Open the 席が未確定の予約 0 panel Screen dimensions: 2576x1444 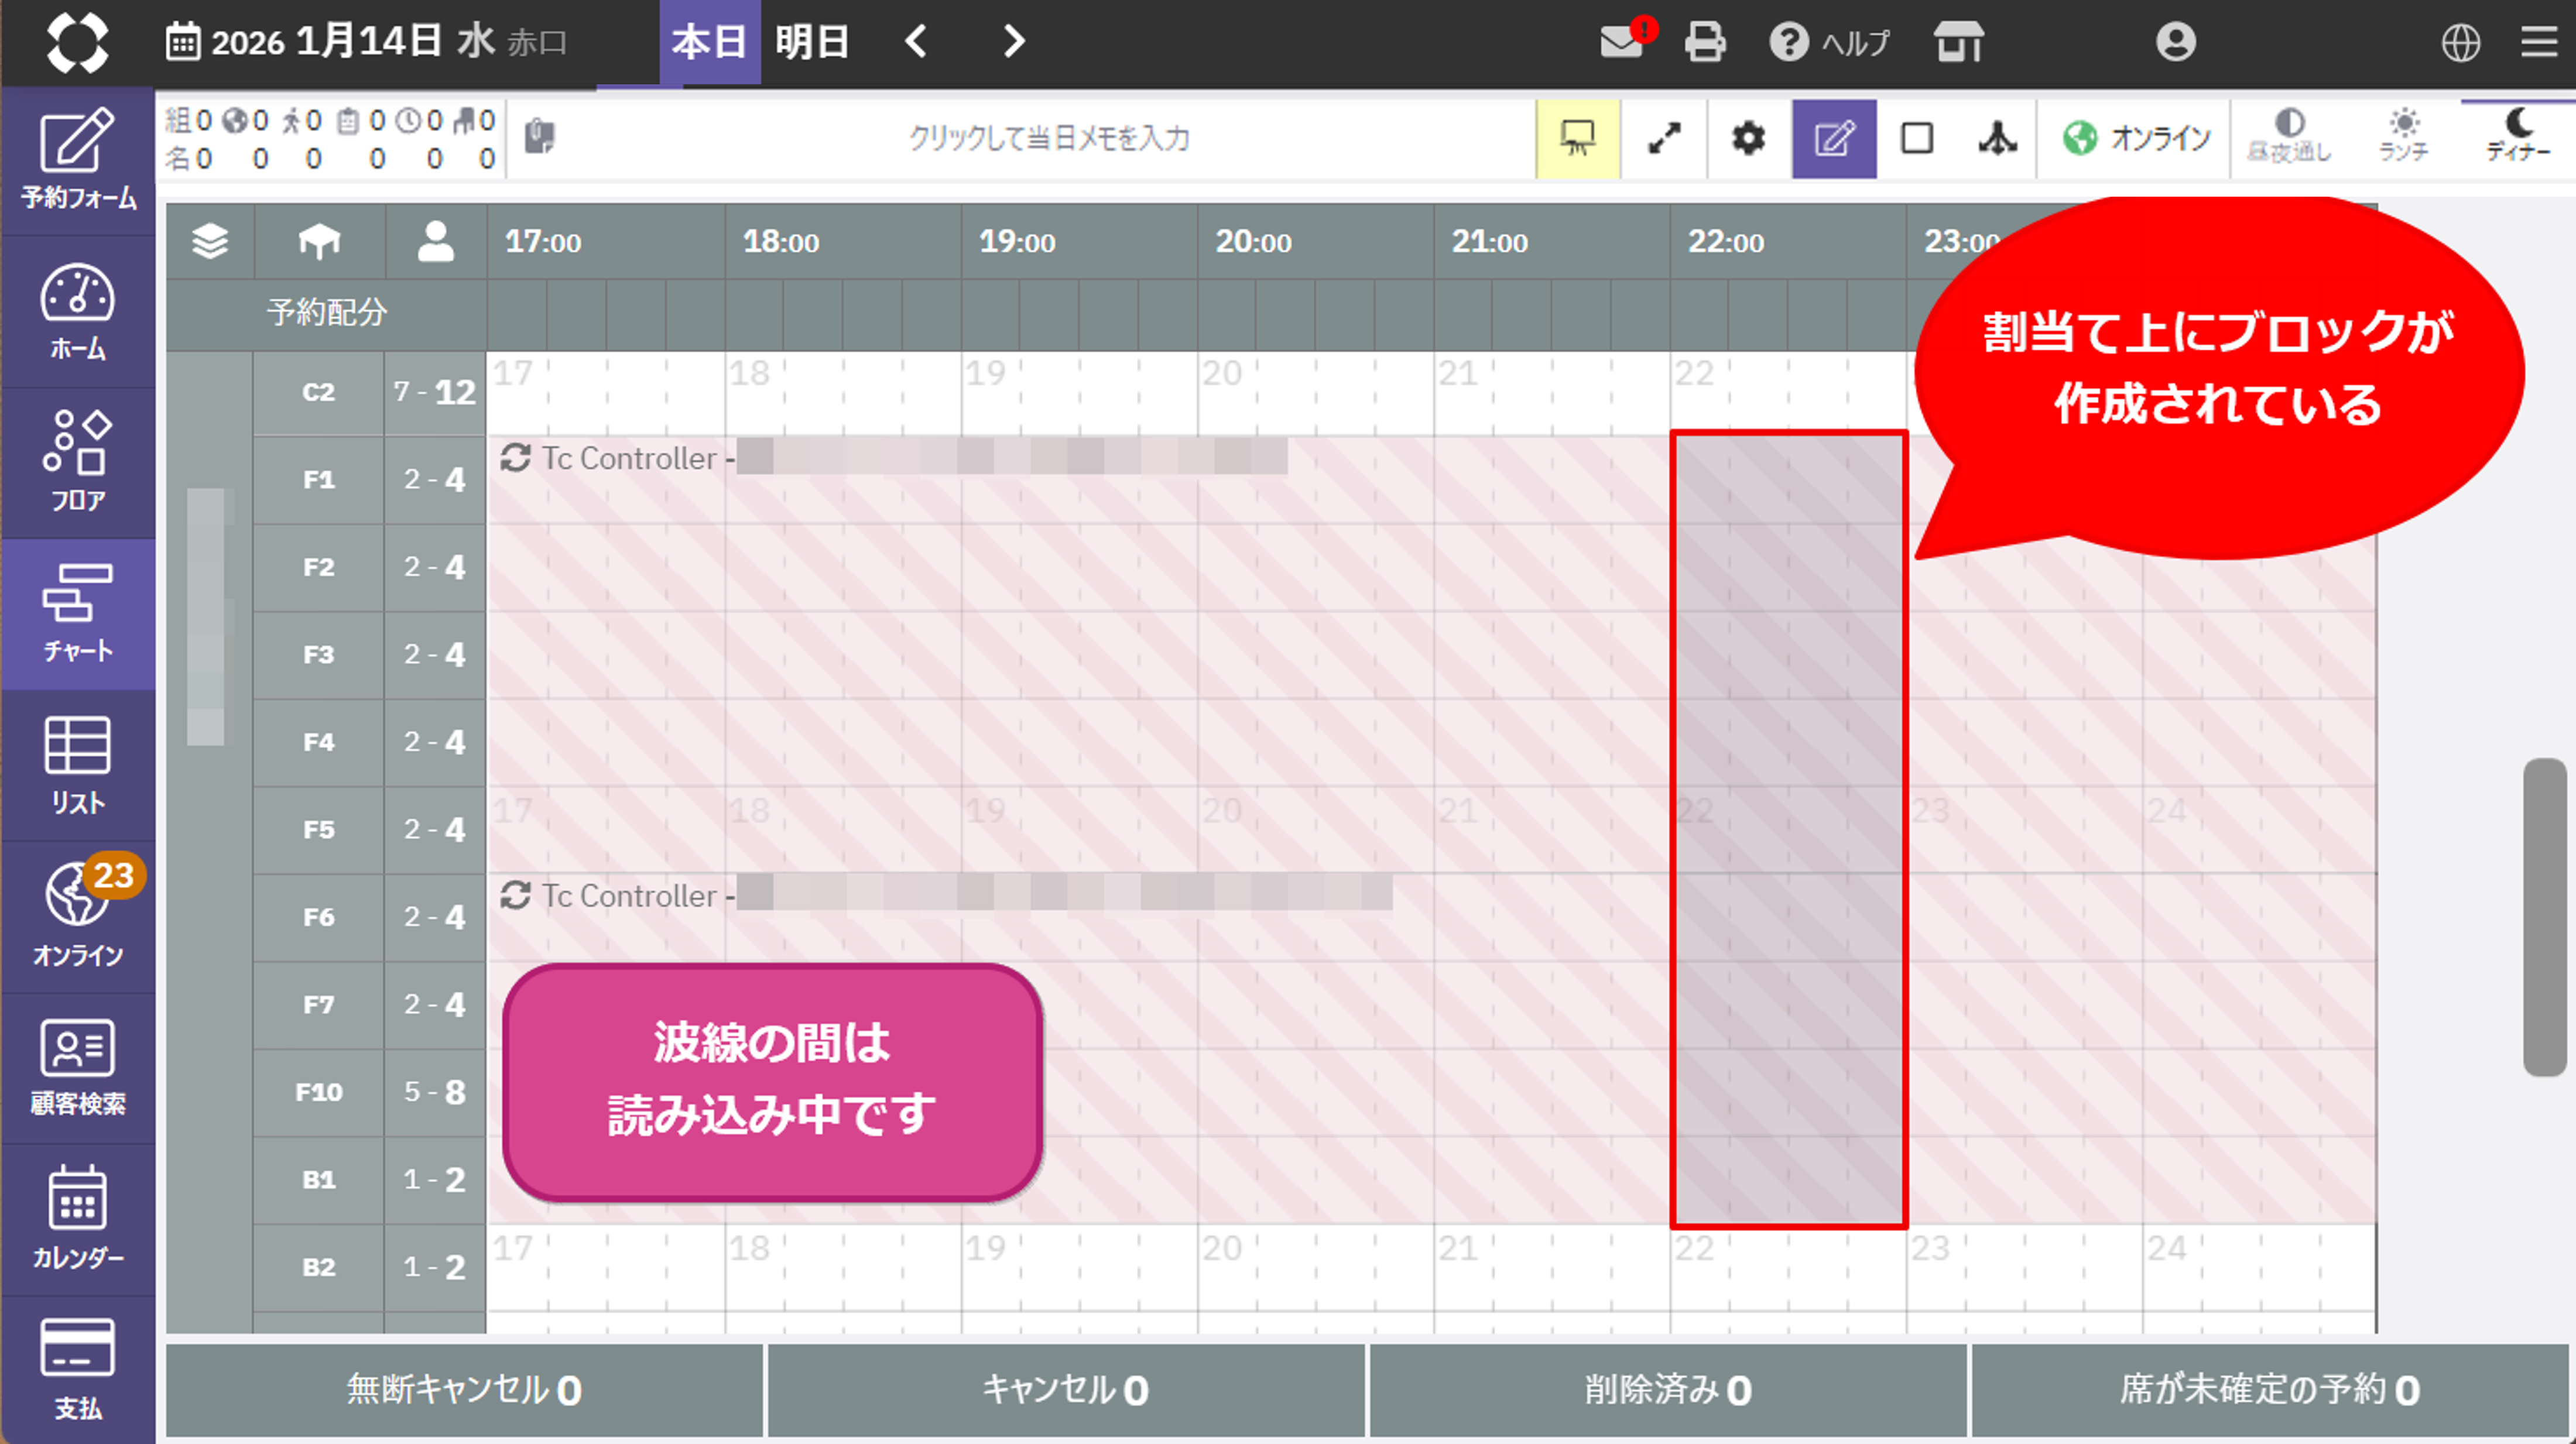click(x=2270, y=1390)
